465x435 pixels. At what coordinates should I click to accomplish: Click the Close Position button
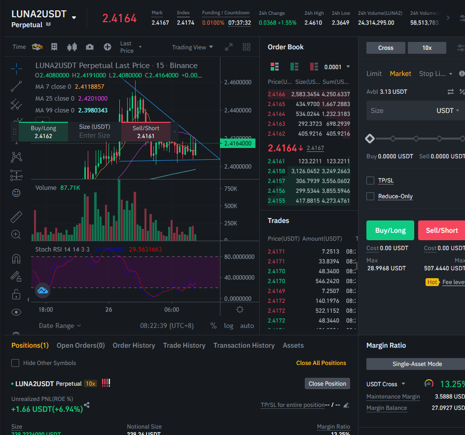click(327, 383)
